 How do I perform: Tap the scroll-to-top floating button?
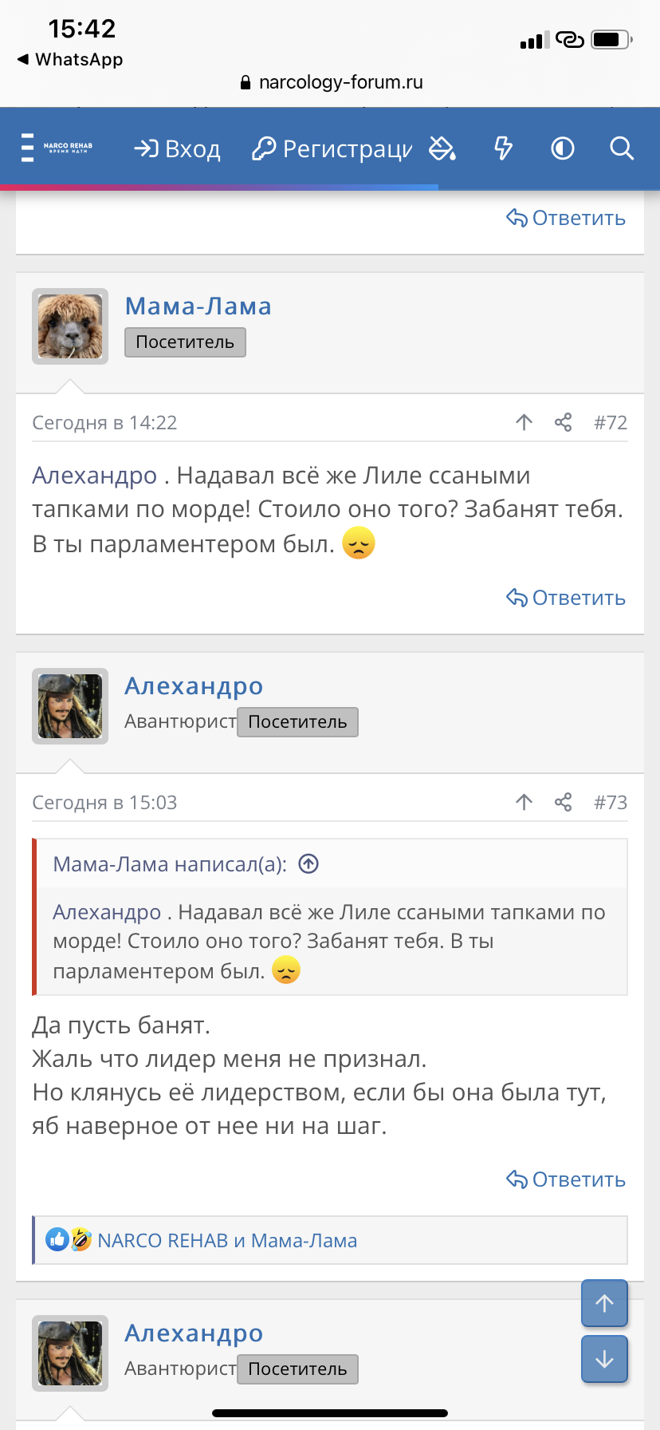point(604,1303)
